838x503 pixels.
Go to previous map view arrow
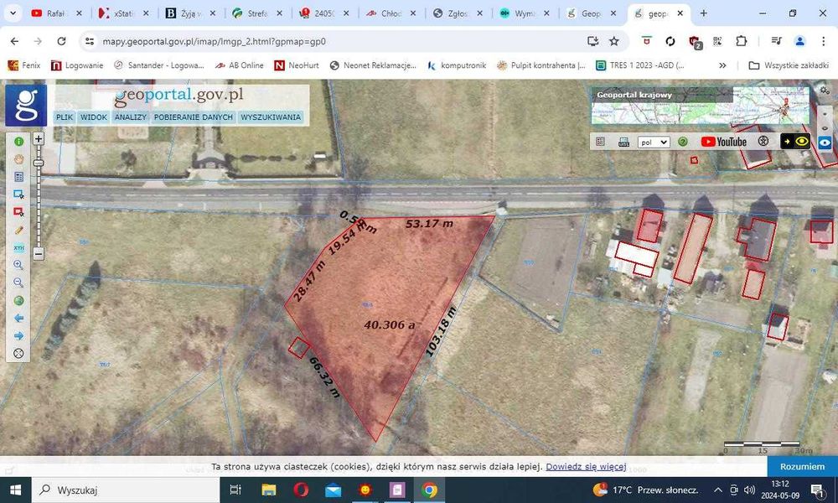coord(18,318)
